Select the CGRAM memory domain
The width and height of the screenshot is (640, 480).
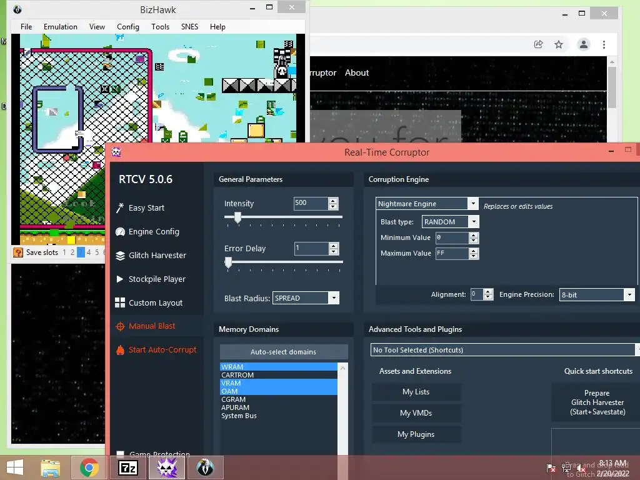(x=279, y=399)
